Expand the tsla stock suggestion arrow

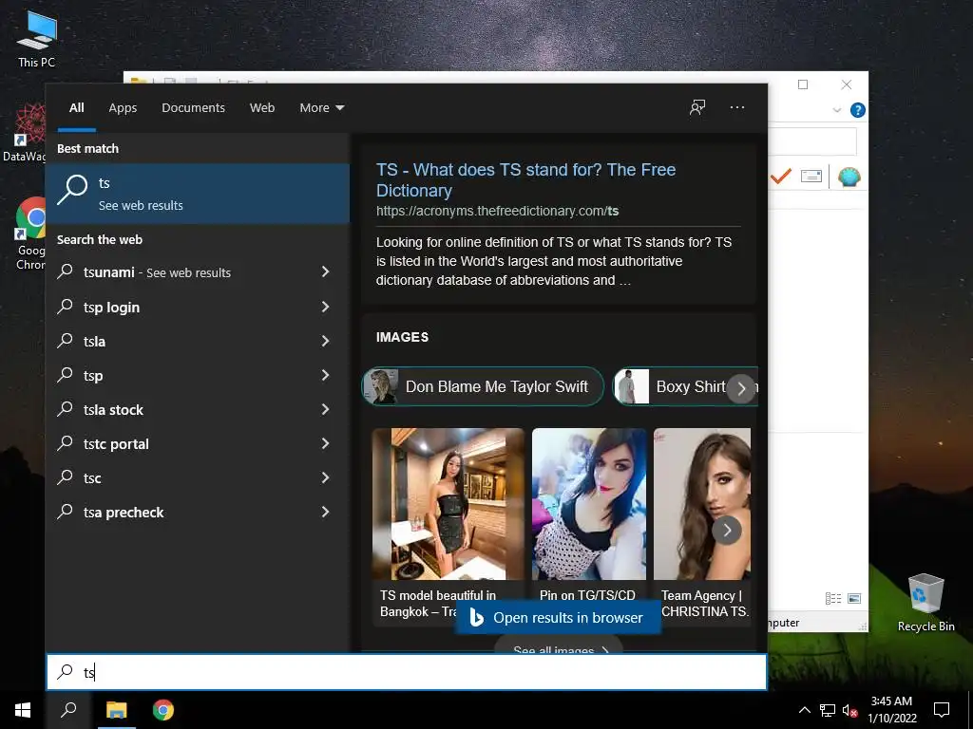(325, 409)
